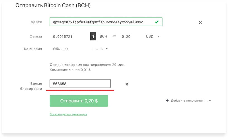This screenshot has width=228, height=138.
Task: Select the Обычная fee option
Action: pyautogui.click(x=61, y=49)
